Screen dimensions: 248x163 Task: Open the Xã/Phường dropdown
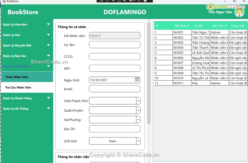pos(138,120)
